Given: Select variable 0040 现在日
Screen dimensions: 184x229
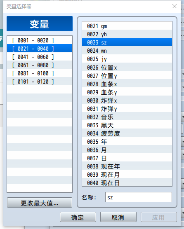Looking at the screenshot, I should tap(127, 182).
